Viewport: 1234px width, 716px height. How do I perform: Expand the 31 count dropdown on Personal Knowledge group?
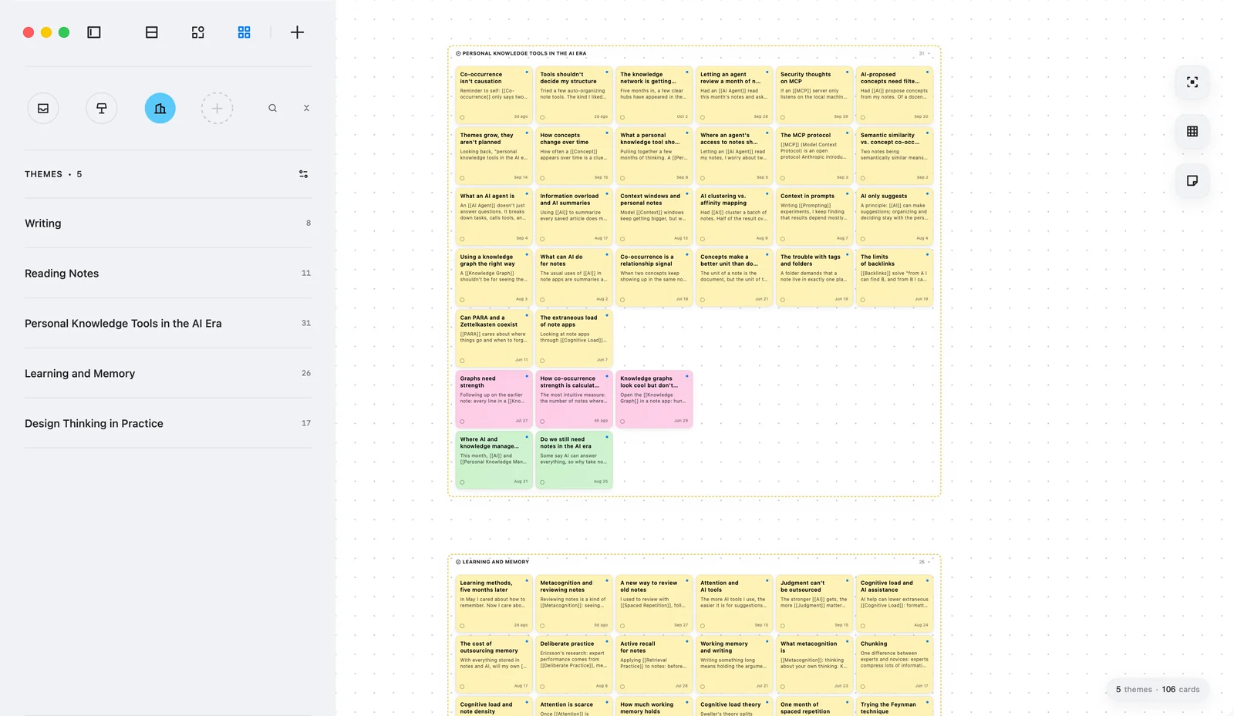click(925, 54)
